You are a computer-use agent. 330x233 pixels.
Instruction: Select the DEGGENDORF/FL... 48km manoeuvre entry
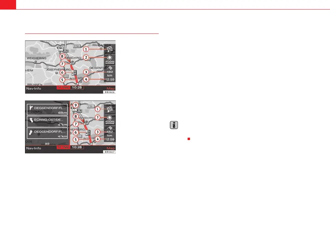(47, 109)
